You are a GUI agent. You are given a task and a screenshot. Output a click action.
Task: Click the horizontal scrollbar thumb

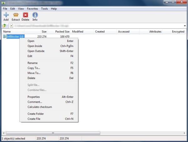point(53,133)
